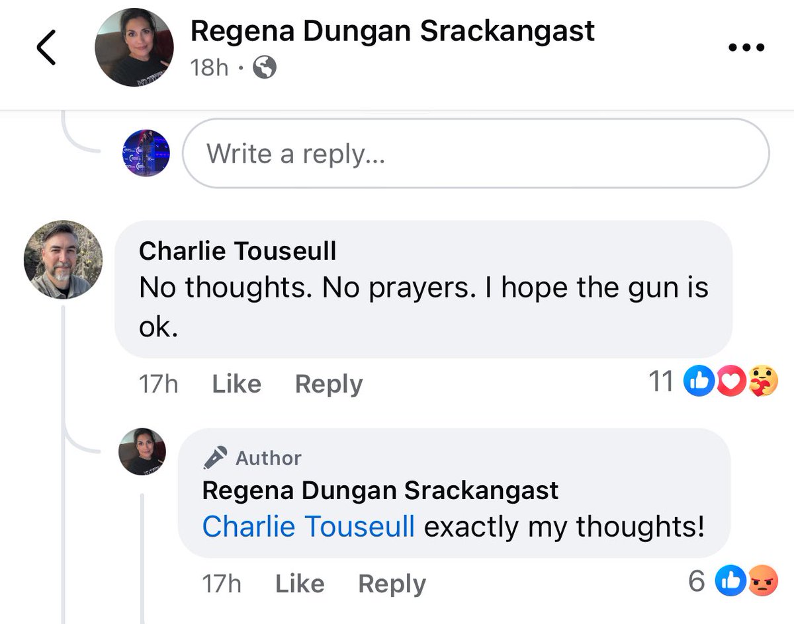Click the blue thumbs-up reaction on Charlie's comment

[697, 382]
